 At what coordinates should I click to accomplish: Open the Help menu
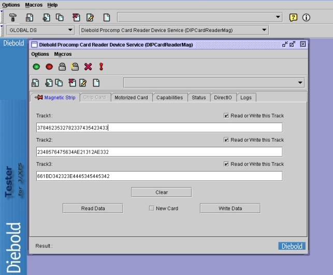pyautogui.click(x=52, y=5)
